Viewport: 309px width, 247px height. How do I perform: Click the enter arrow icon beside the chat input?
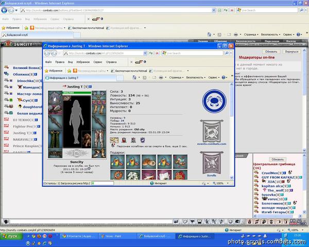pyautogui.click(x=176, y=222)
